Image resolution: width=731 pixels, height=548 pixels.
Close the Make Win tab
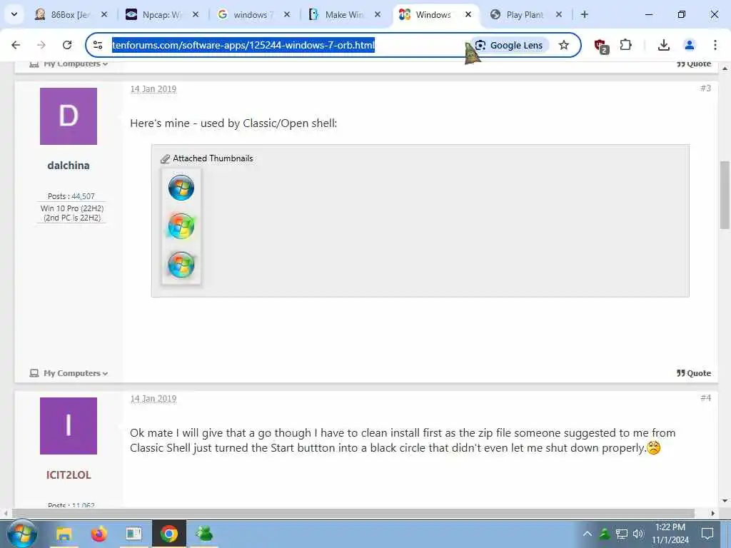tap(378, 14)
